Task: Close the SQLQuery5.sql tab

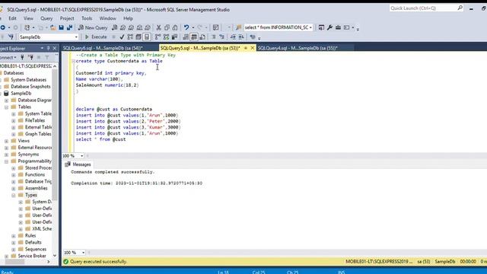Action: [x=252, y=48]
